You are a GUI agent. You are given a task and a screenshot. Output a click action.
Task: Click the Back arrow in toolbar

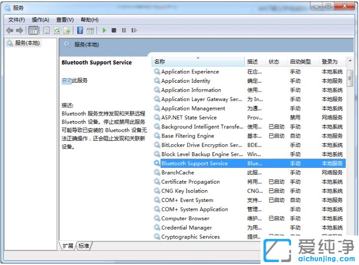pyautogui.click(x=9, y=31)
